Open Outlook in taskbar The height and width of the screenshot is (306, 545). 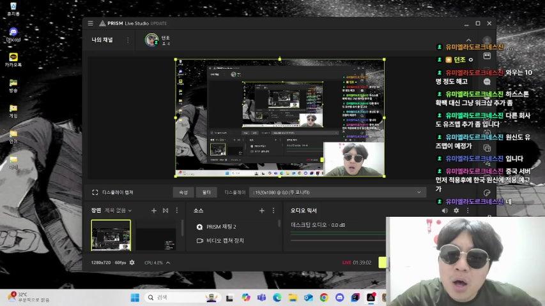point(309,297)
